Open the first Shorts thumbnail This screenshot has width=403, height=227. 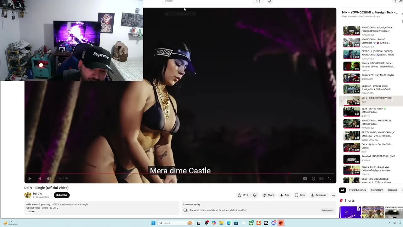click(x=350, y=212)
